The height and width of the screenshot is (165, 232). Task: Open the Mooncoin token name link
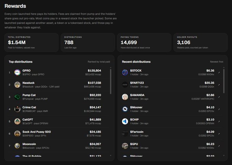pos(29,144)
